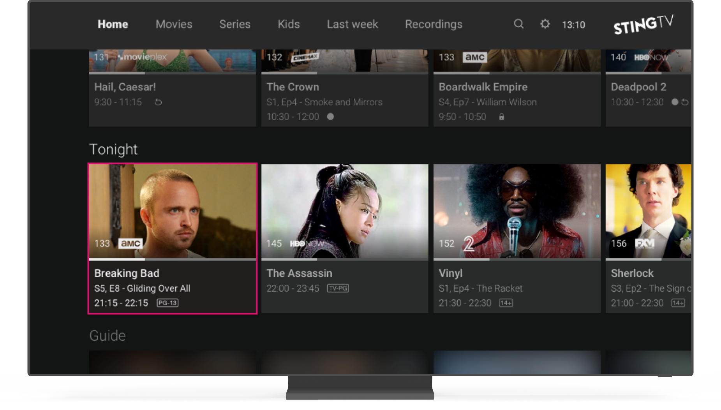Click the AMC channel logo on Breaking Bad
Screen dimensions: 721x410
point(130,243)
